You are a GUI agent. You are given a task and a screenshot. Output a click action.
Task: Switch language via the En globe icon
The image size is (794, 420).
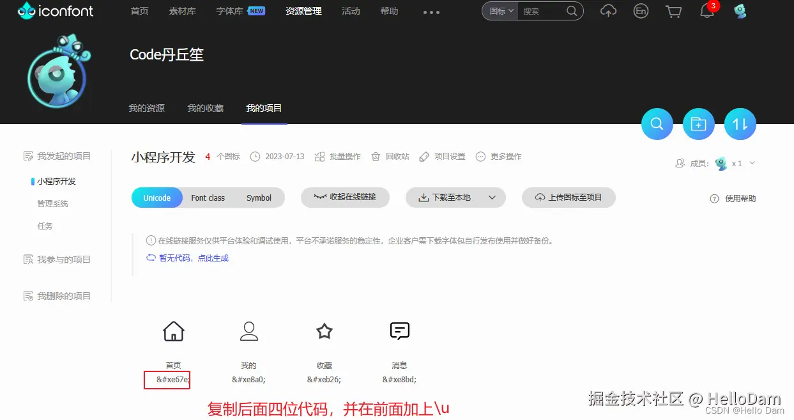(641, 11)
